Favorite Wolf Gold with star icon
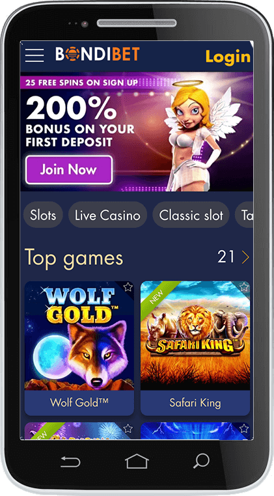The image size is (274, 496). (128, 287)
